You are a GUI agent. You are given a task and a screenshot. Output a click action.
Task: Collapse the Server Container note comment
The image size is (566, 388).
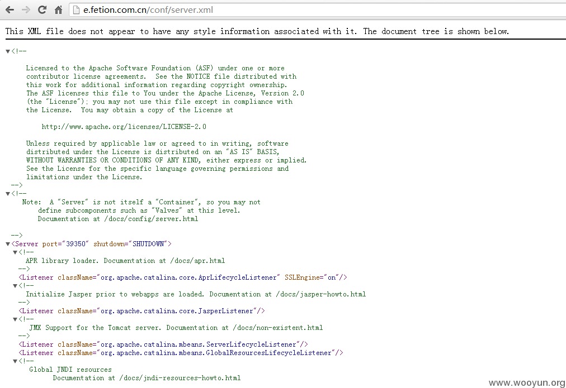pos(8,194)
